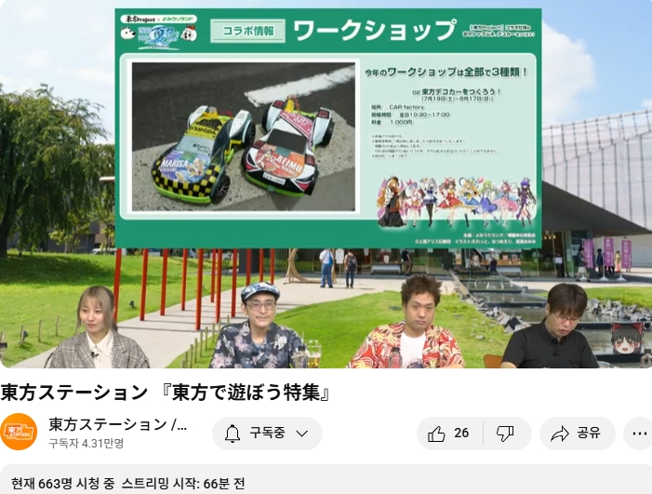This screenshot has height=494, width=652.
Task: Click the video player area
Action: (x=326, y=184)
